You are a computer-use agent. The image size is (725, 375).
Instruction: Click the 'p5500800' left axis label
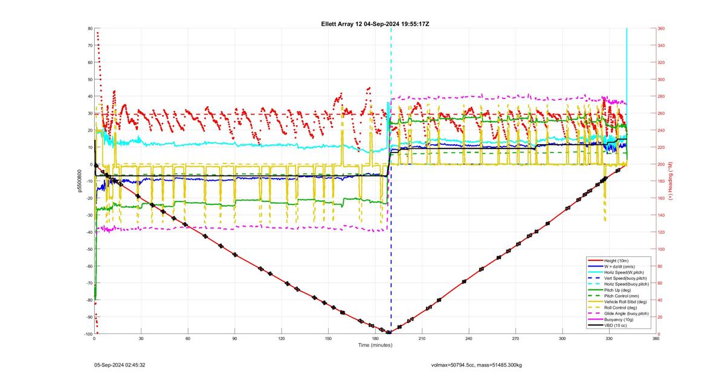click(79, 181)
